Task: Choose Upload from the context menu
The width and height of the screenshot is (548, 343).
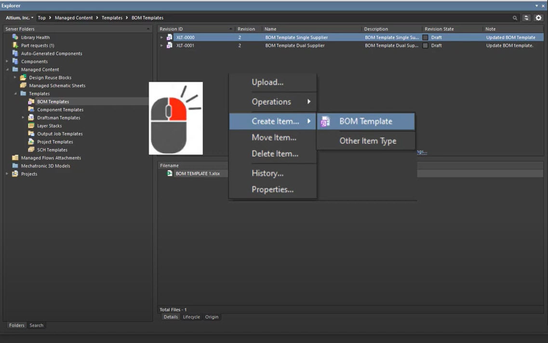Action: (x=267, y=82)
